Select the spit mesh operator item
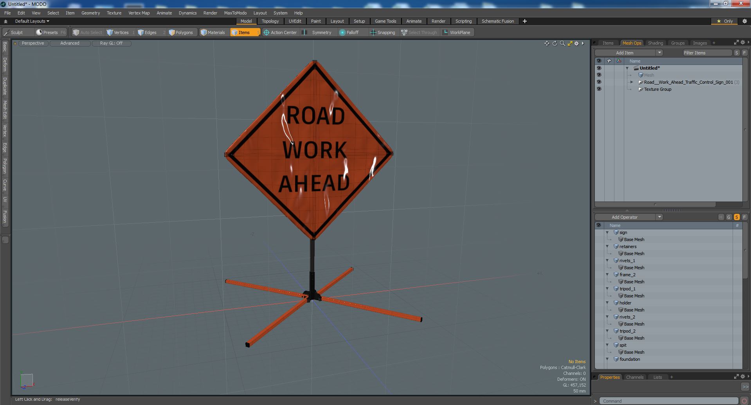Viewport: 751px width, 405px height. [623, 345]
